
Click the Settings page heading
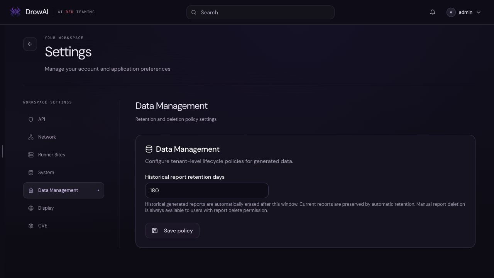pos(68,52)
